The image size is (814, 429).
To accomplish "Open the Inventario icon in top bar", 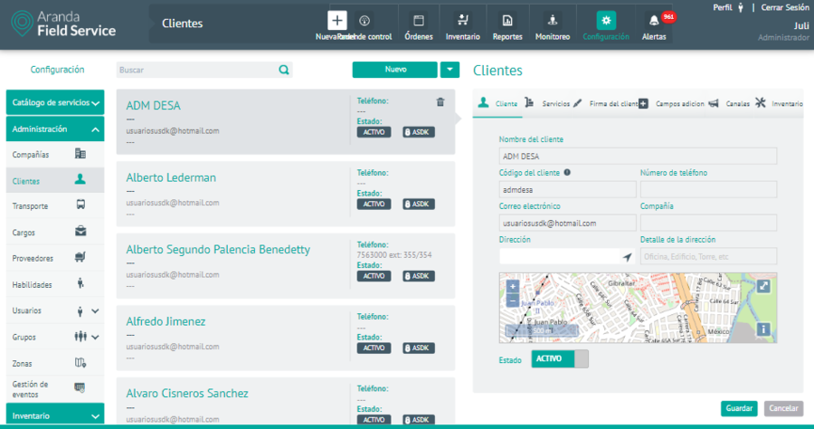I will pos(462,22).
